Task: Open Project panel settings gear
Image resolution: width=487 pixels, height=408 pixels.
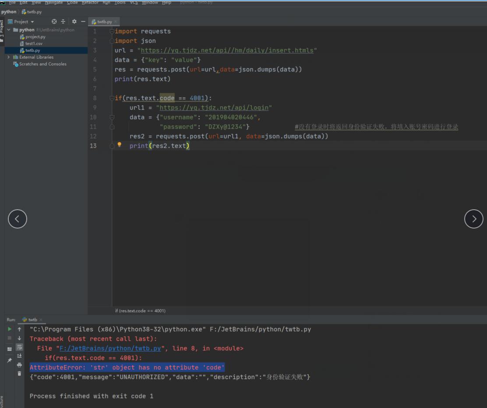Action: tap(74, 21)
